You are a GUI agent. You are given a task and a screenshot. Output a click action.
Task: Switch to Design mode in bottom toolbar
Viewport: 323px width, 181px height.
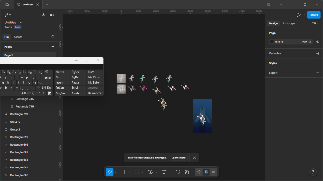[206, 172]
